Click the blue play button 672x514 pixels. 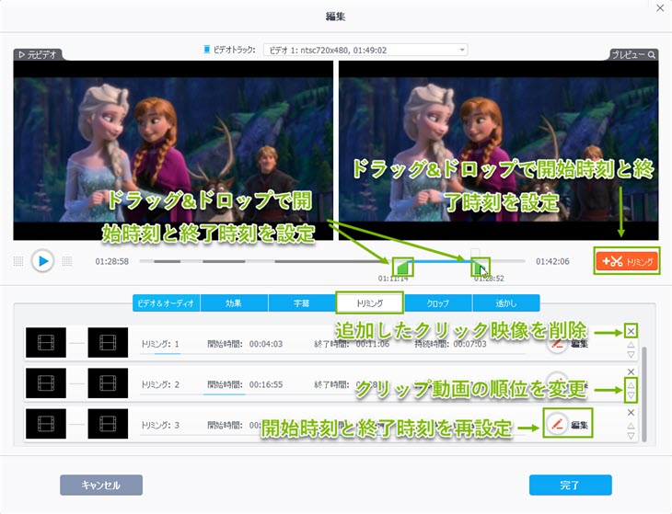coord(43,261)
